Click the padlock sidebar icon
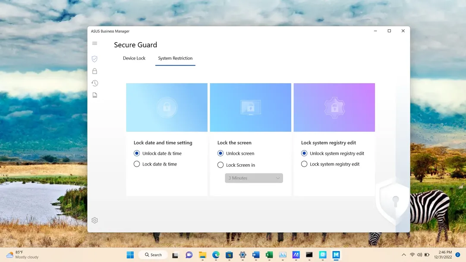Image resolution: width=466 pixels, height=262 pixels. coord(94,71)
